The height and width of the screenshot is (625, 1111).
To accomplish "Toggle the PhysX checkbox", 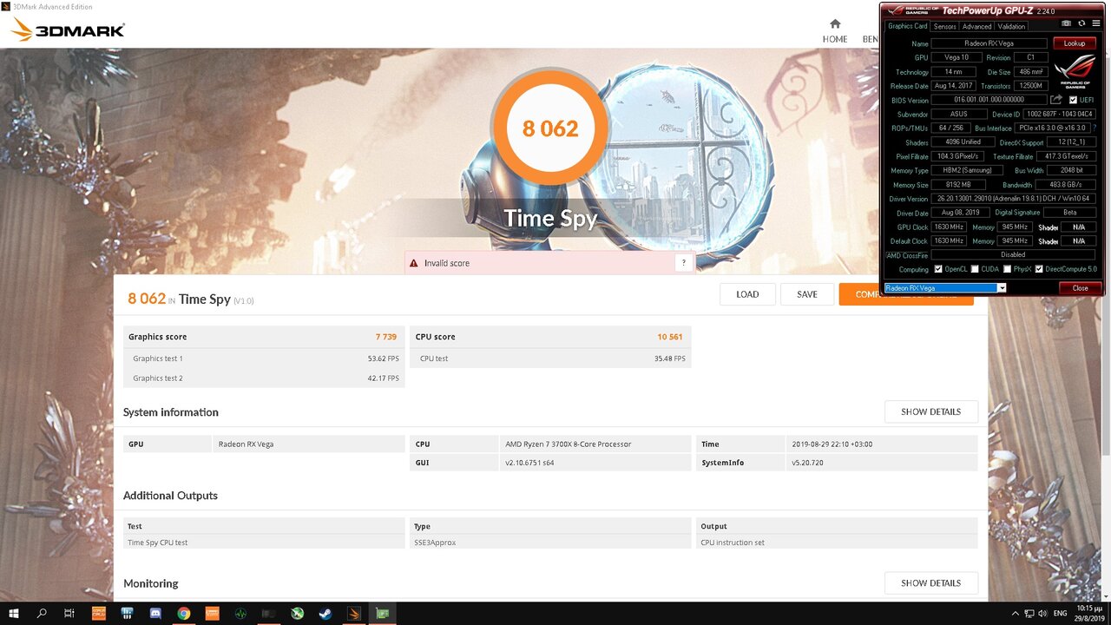I will 1006,269.
